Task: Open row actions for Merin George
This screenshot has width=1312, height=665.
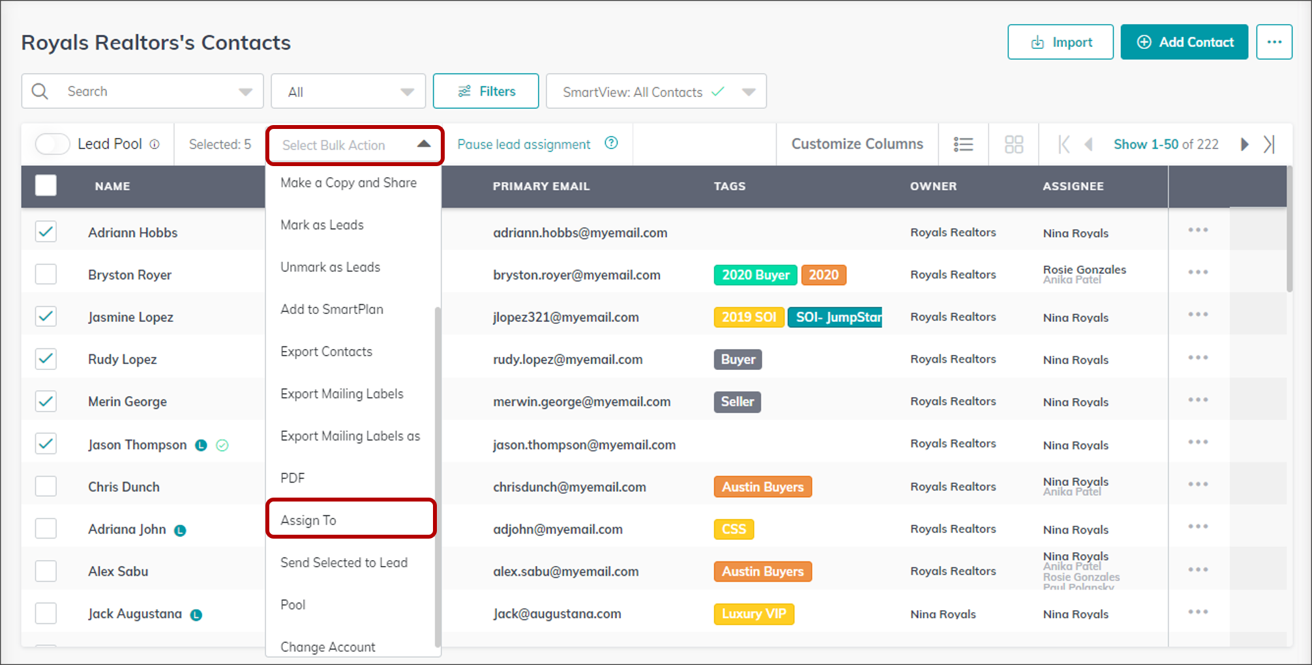Action: 1198,400
